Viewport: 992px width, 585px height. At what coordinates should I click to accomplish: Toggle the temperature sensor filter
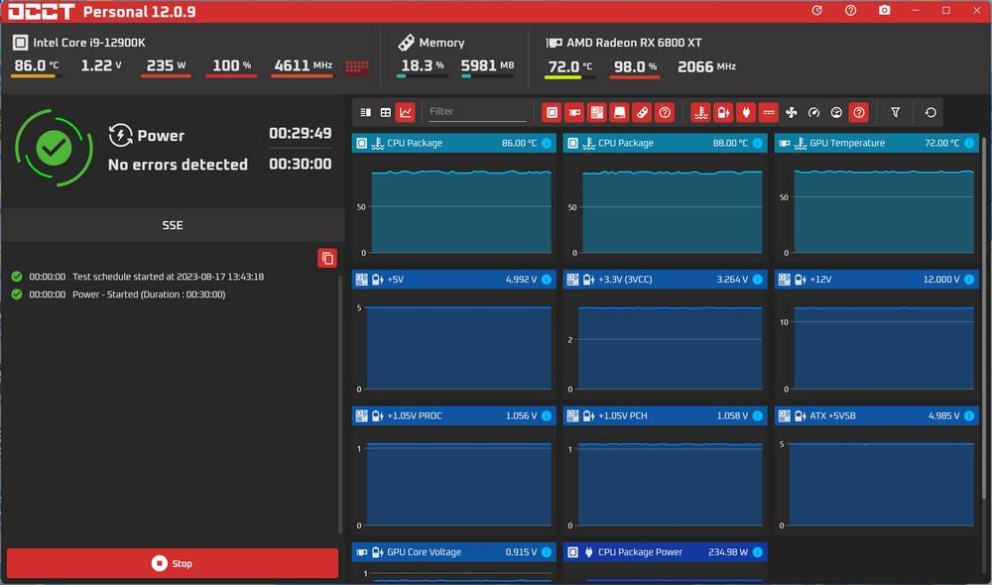(700, 113)
